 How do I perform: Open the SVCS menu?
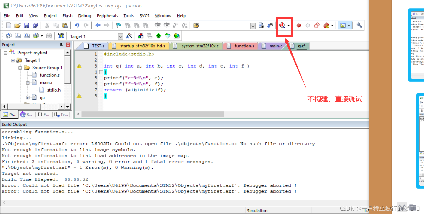tap(144, 16)
